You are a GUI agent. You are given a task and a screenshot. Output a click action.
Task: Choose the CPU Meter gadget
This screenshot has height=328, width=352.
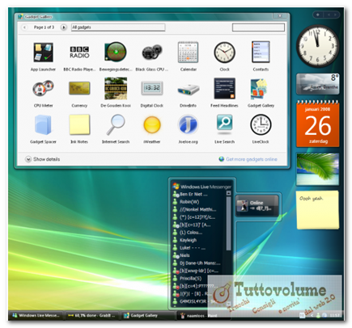43,88
